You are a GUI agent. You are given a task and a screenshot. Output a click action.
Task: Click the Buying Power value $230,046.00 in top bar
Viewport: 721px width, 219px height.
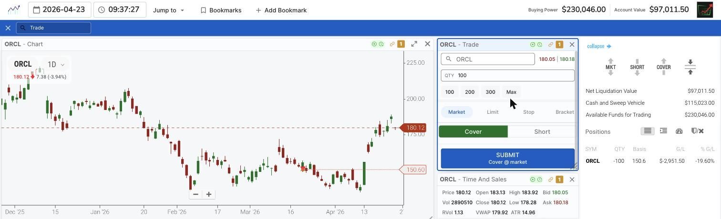[x=584, y=10]
